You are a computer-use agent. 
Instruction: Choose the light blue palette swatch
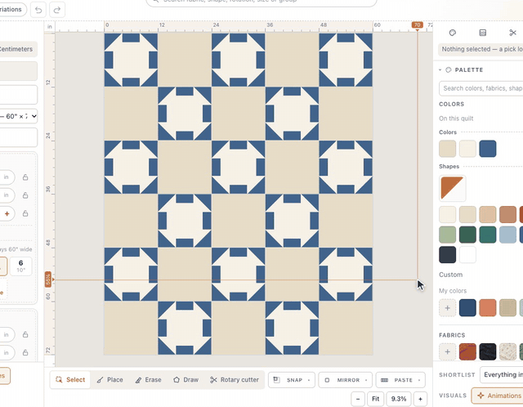507,235
